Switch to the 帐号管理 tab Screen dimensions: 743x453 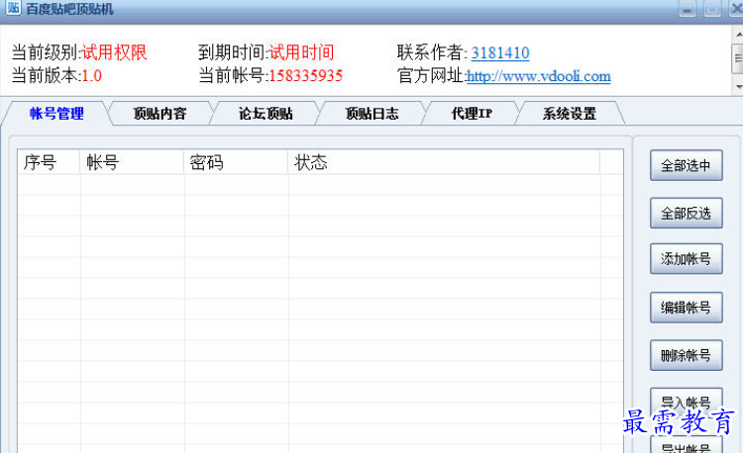(56, 114)
